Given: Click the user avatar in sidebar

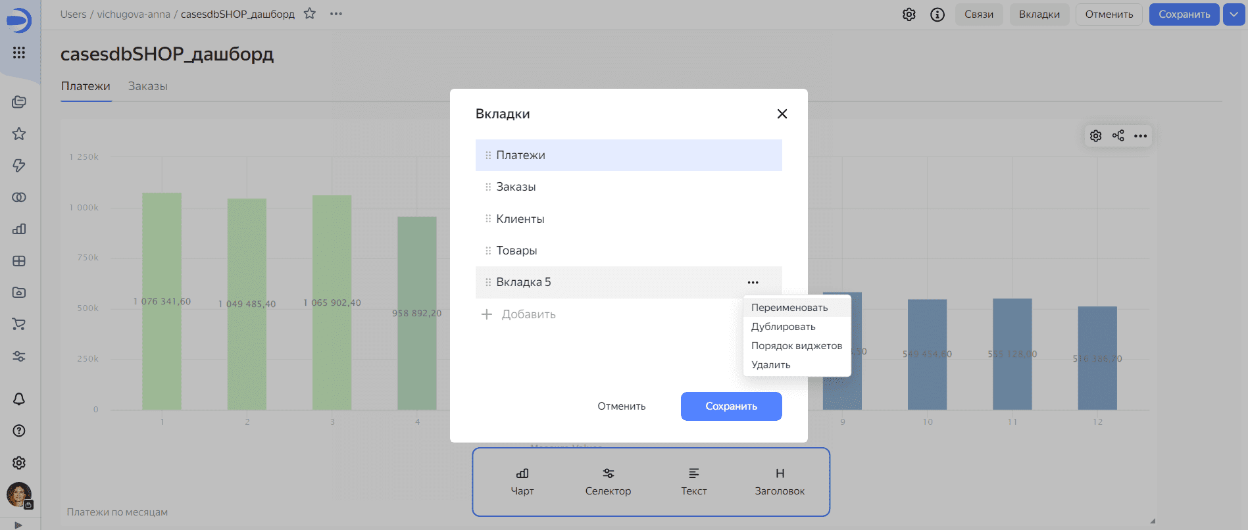Looking at the screenshot, I should point(19,494).
